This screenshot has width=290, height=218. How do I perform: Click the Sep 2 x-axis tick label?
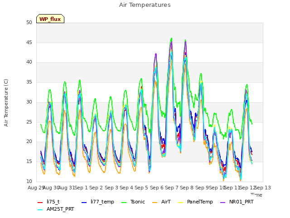(96, 188)
